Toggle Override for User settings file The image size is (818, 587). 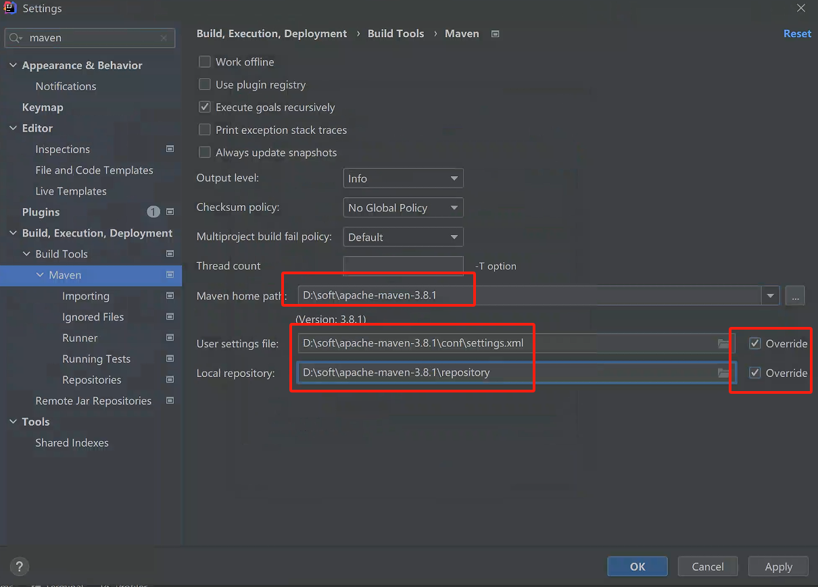[x=755, y=344]
